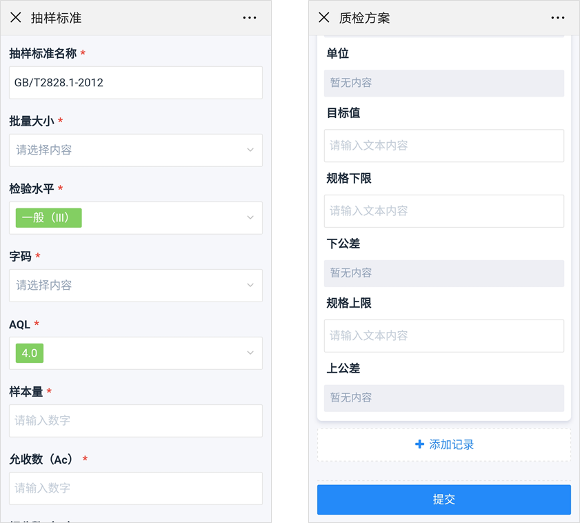This screenshot has height=523, width=580.
Task: Click the 添加记录 link text
Action: tap(451, 444)
